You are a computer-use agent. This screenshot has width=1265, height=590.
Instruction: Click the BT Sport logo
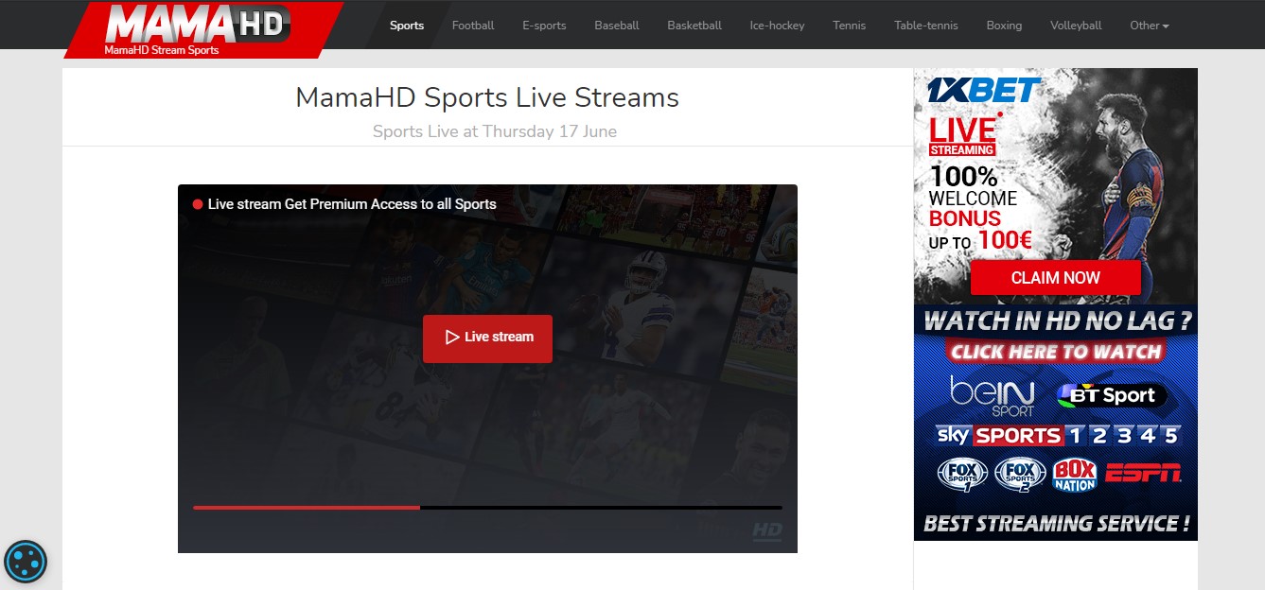click(1111, 395)
